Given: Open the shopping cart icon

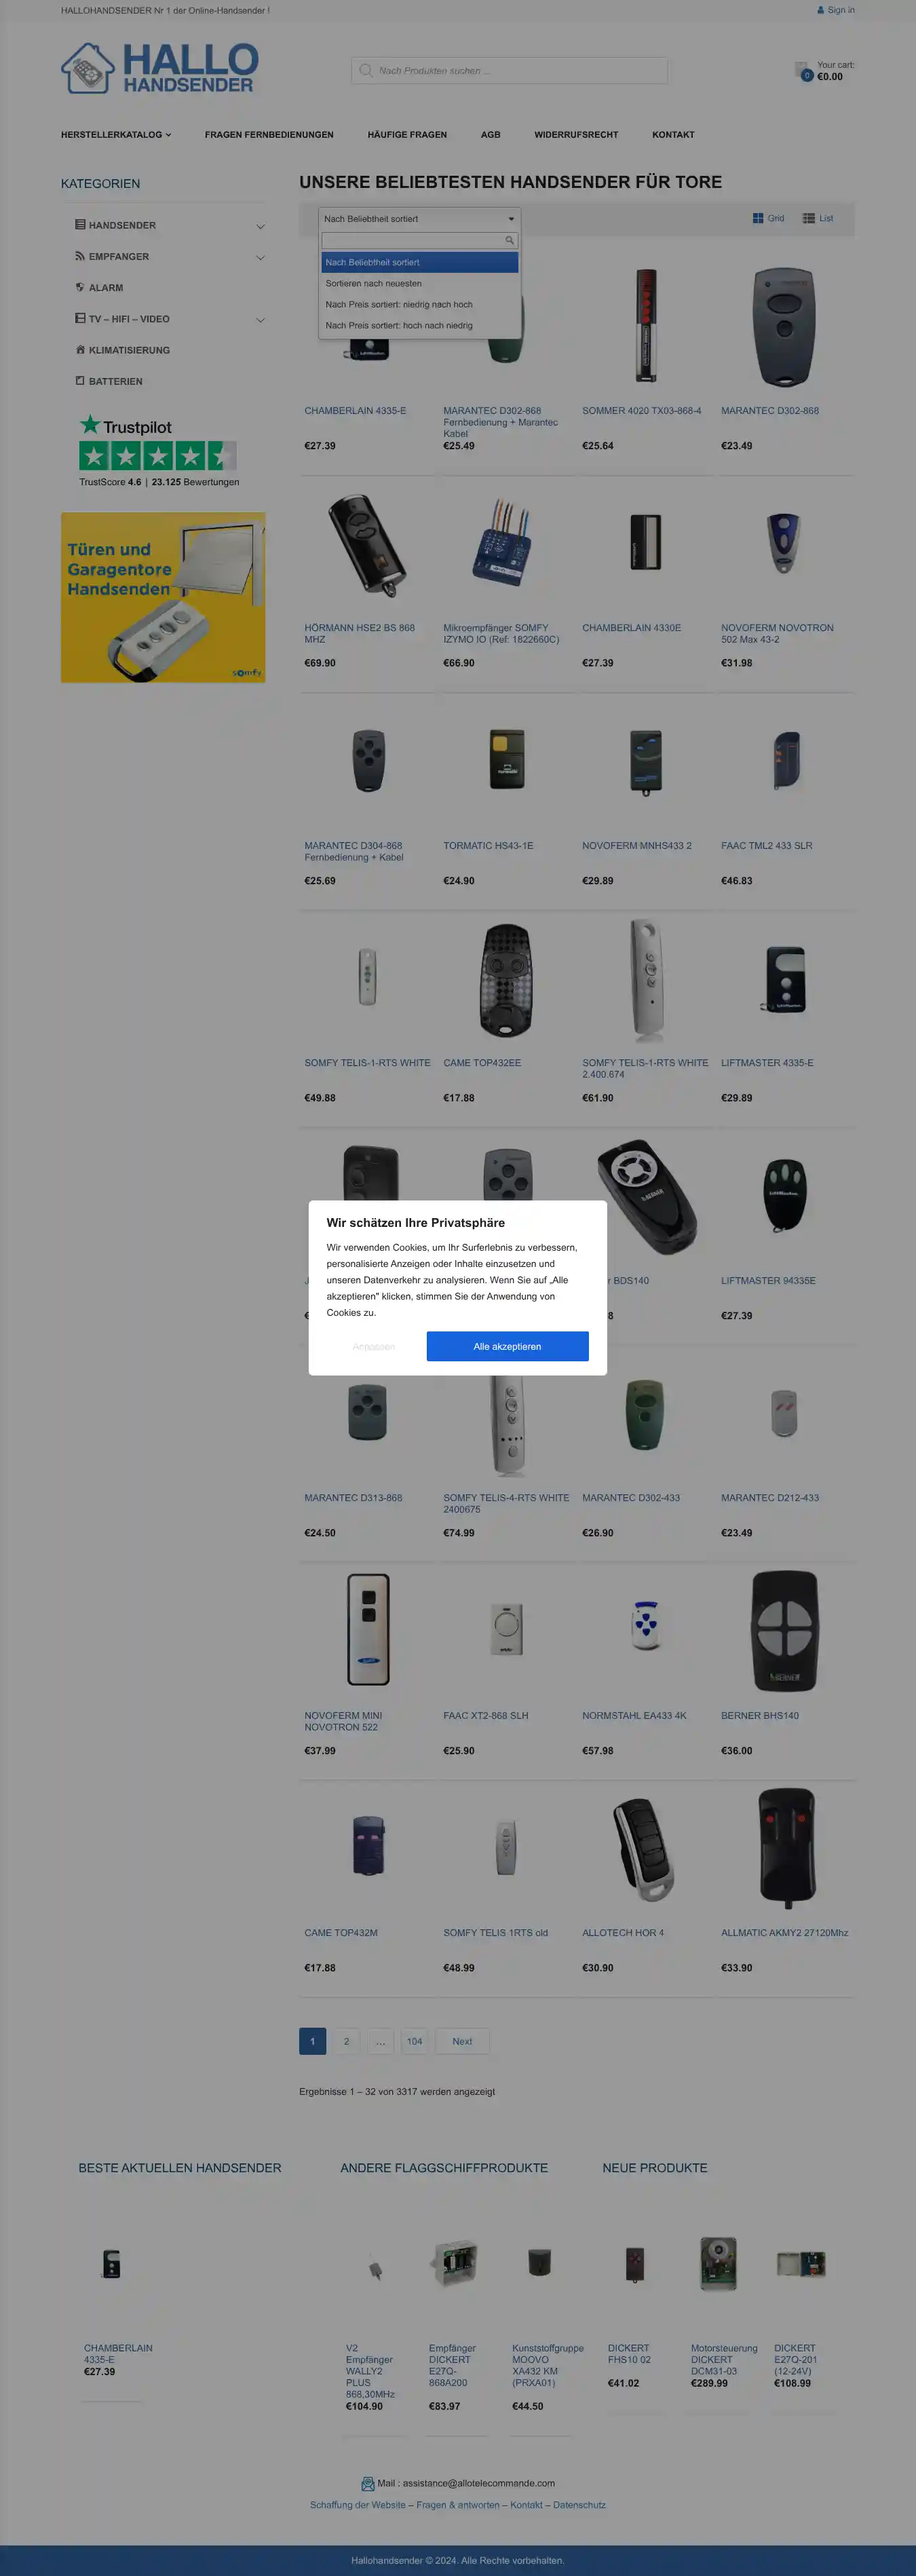Looking at the screenshot, I should coord(803,70).
